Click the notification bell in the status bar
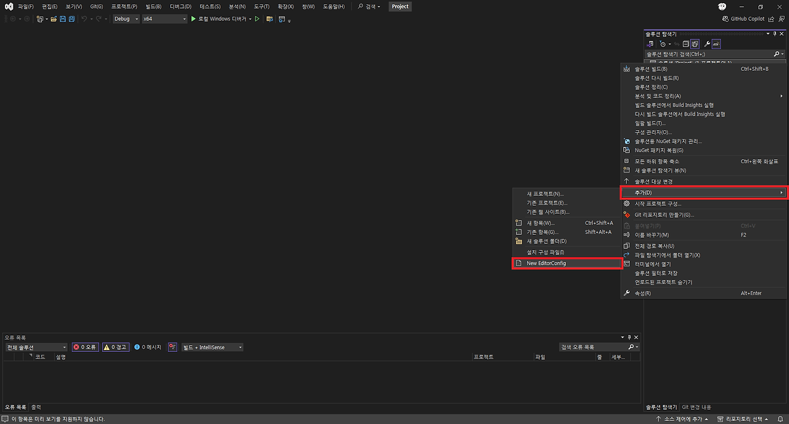Image resolution: width=789 pixels, height=424 pixels. click(x=782, y=418)
